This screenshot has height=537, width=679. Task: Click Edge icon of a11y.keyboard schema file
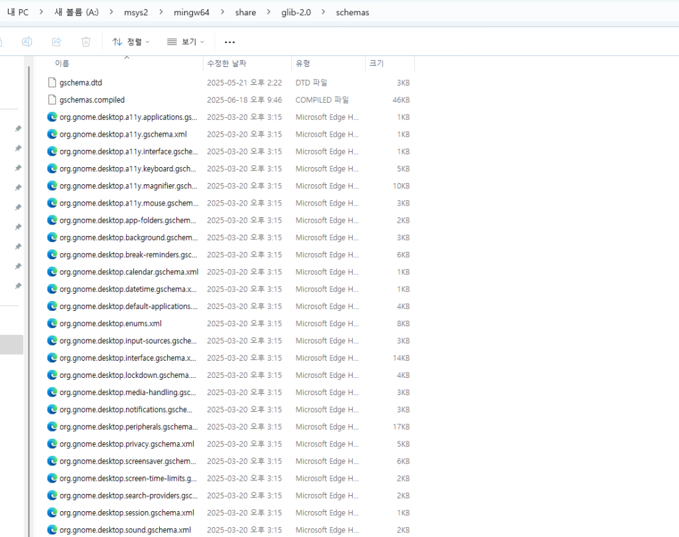[x=52, y=168]
